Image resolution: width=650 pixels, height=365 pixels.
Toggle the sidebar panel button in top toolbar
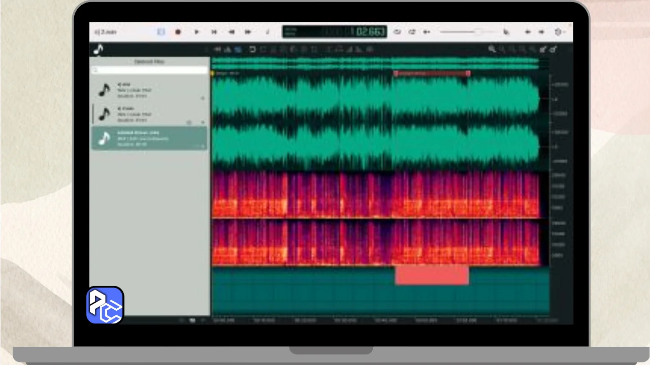(x=161, y=32)
